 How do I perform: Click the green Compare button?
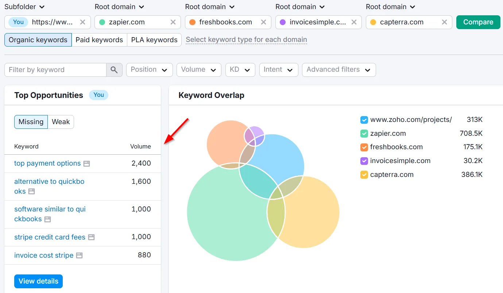(x=478, y=22)
